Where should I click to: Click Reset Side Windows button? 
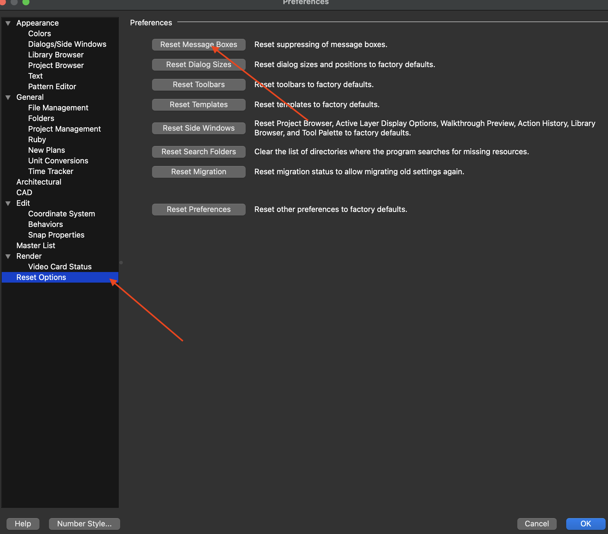pyautogui.click(x=199, y=128)
